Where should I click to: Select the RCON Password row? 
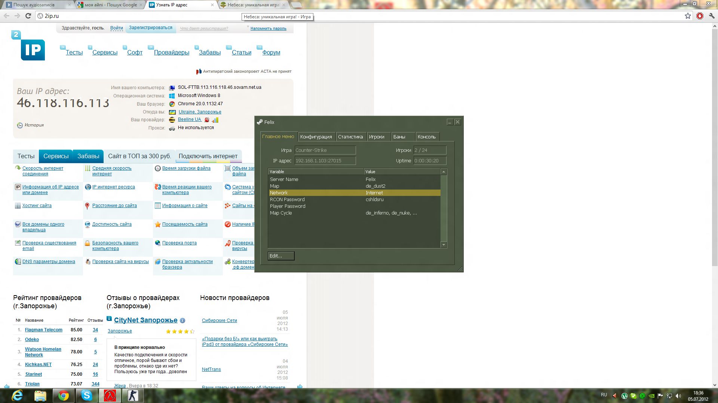pyautogui.click(x=354, y=200)
